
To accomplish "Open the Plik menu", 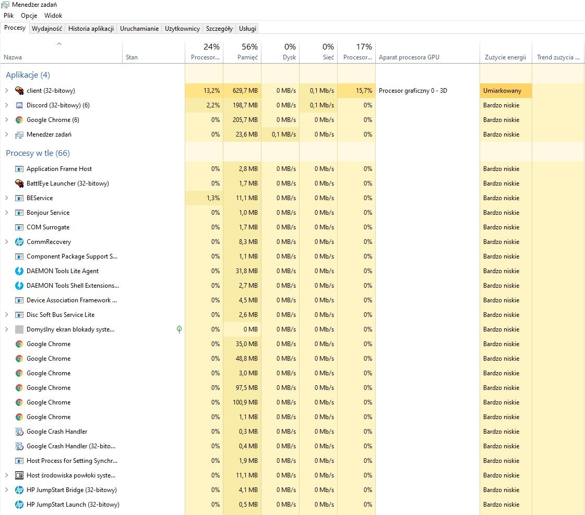I will [8, 16].
